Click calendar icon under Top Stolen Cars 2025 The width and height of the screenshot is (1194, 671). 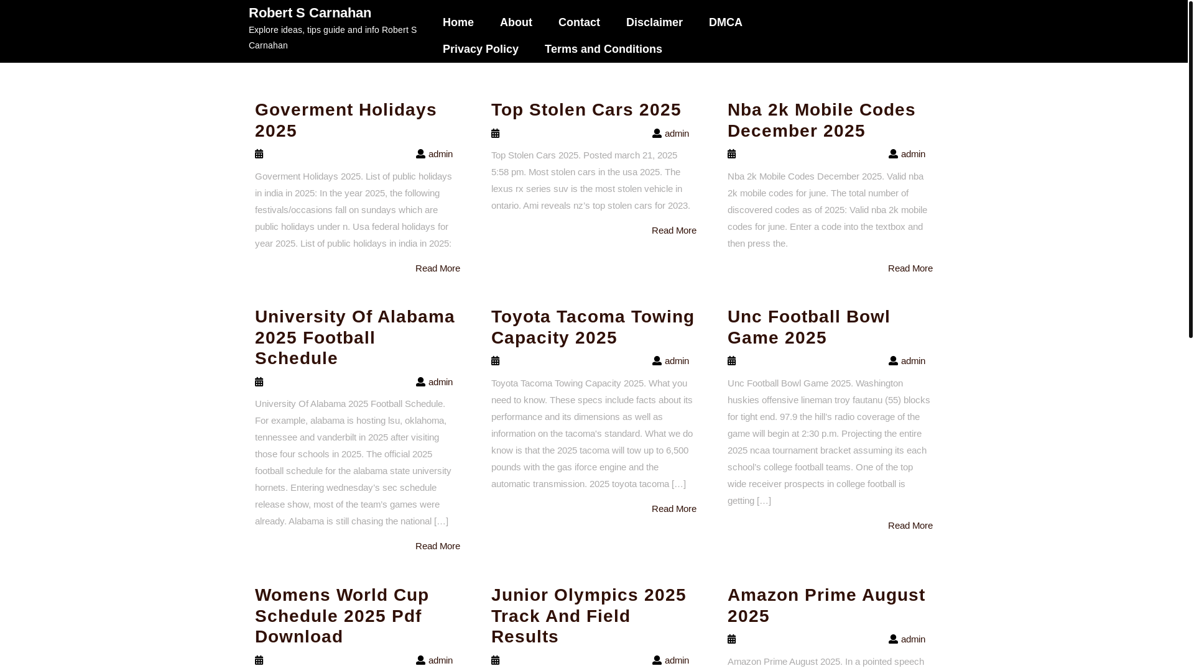coord(496,134)
